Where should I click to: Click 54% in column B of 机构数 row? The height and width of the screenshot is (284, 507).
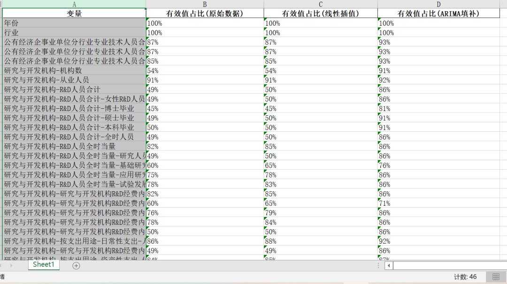(x=205, y=71)
